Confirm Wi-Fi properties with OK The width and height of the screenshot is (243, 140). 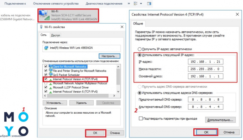[x=95, y=133]
